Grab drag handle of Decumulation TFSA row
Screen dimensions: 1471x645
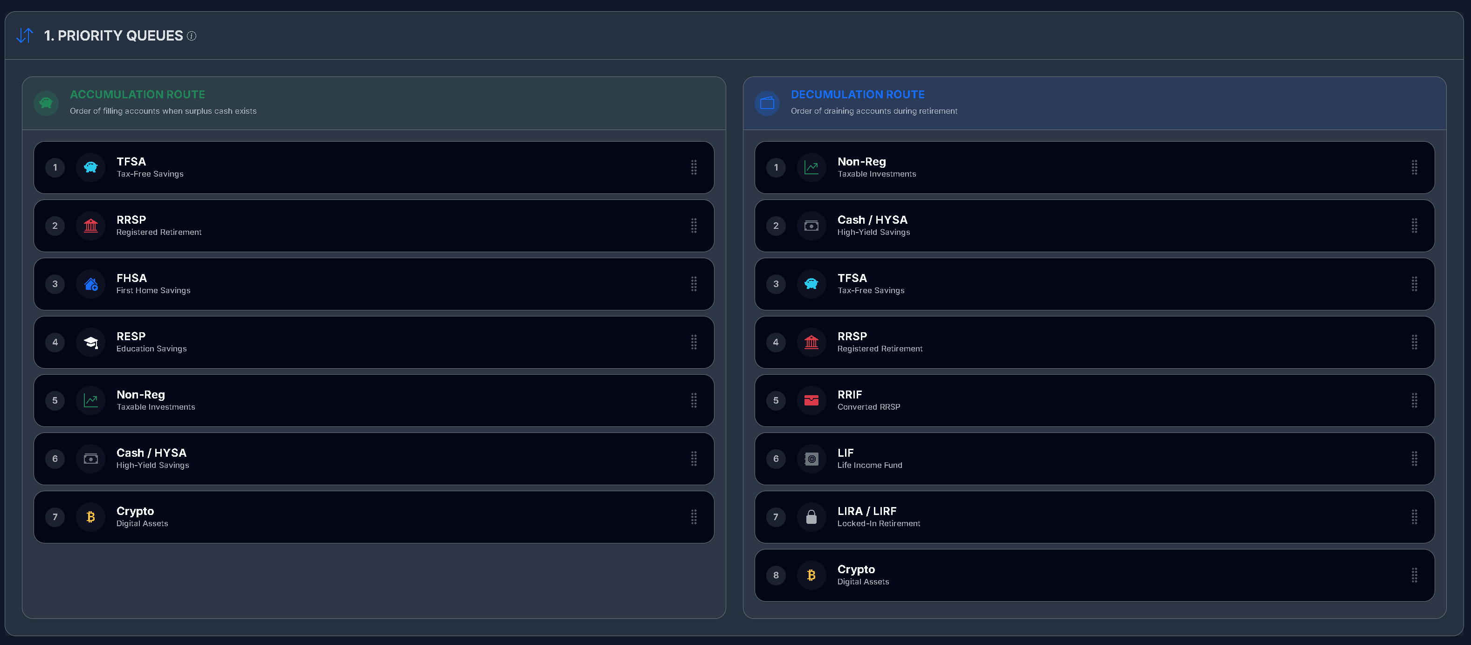1415,284
